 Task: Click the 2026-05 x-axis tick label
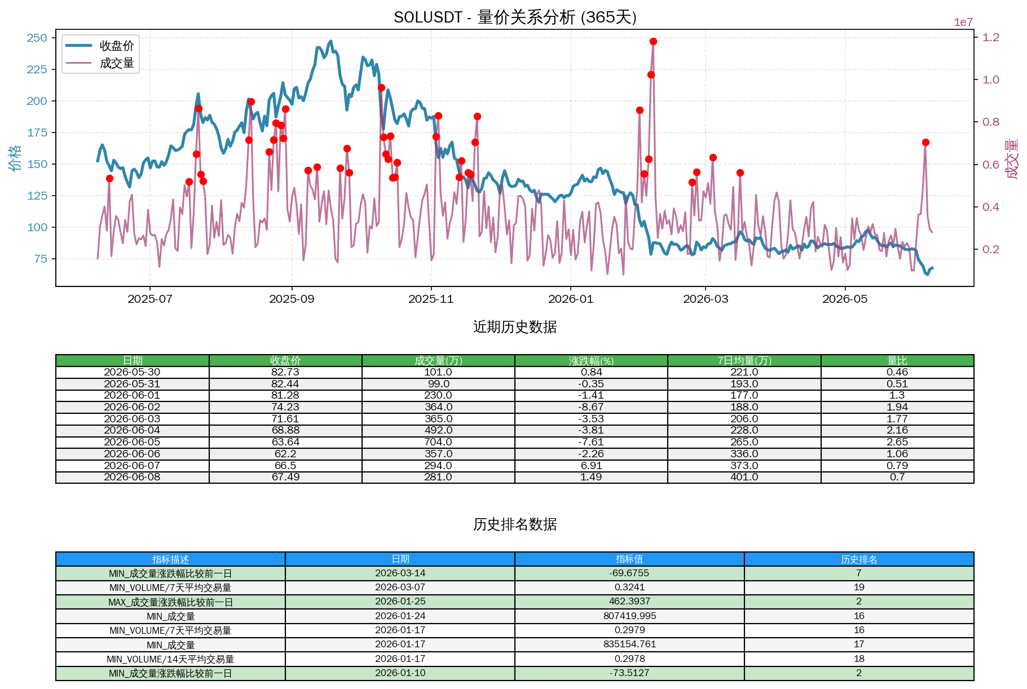[x=845, y=299]
